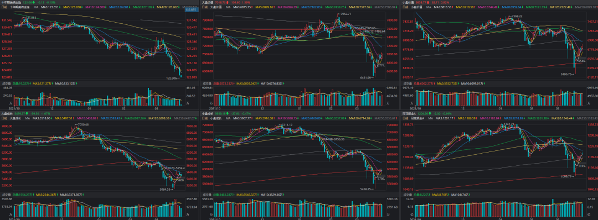Click the 小盘价值 title at panel top
This screenshot has width=598, height=220.
point(407,2)
